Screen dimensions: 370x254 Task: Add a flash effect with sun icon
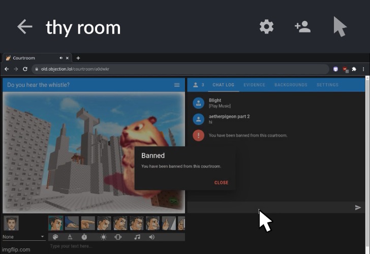[103, 237]
